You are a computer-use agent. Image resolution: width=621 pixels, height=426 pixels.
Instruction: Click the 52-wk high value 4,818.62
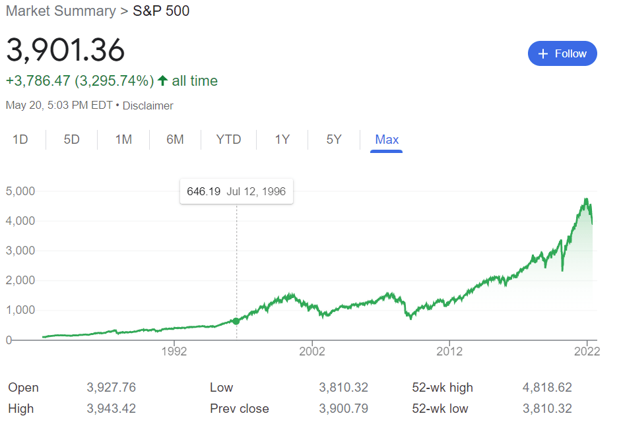coord(547,387)
